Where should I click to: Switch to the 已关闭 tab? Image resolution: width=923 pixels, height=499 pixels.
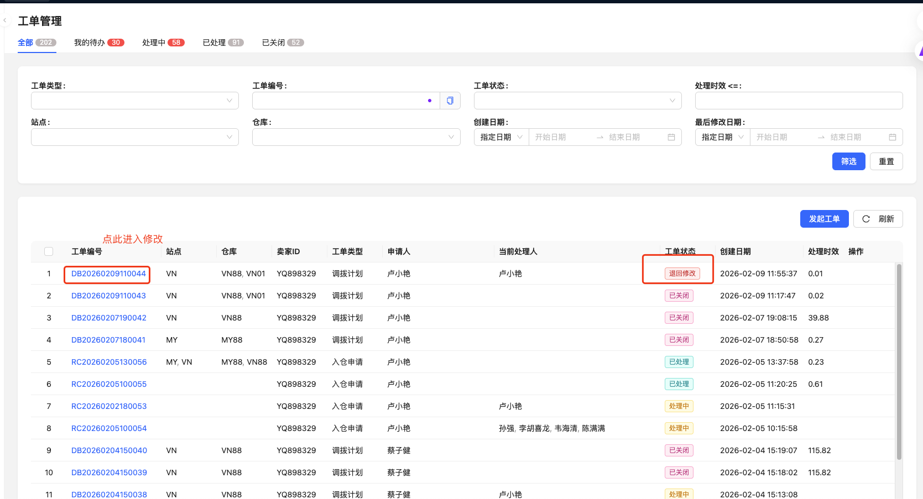click(282, 43)
